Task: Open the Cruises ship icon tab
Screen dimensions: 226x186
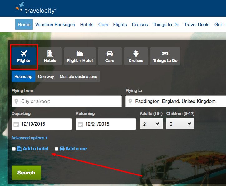Action: (136, 56)
